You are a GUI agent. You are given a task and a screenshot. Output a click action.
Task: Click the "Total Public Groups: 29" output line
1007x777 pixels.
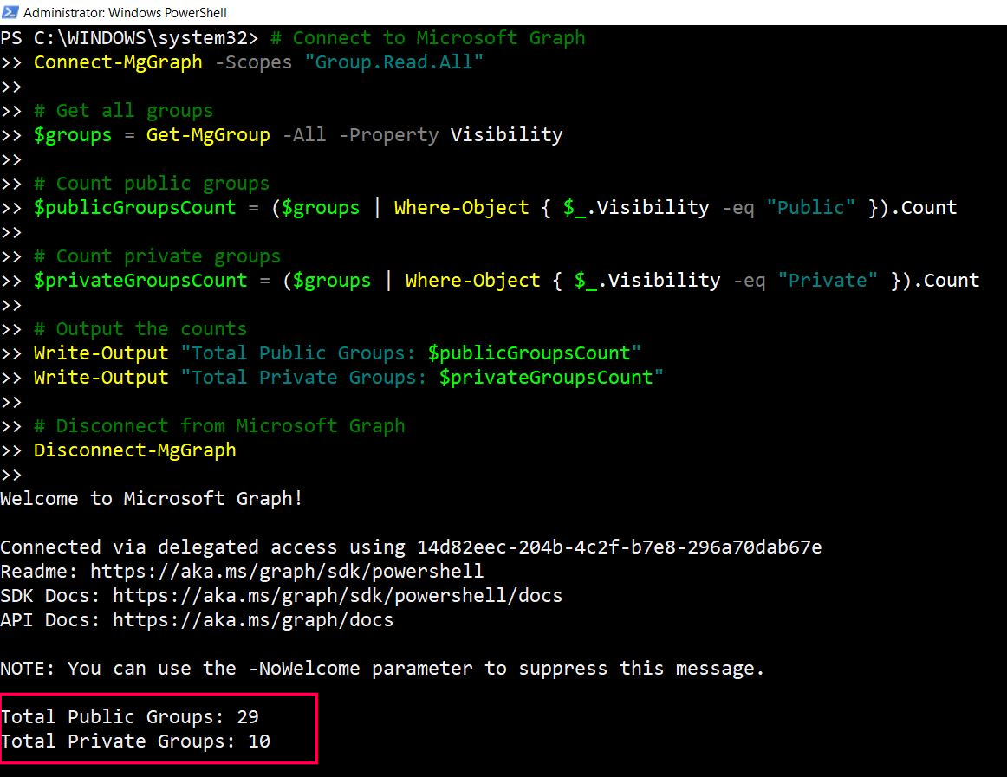click(130, 717)
